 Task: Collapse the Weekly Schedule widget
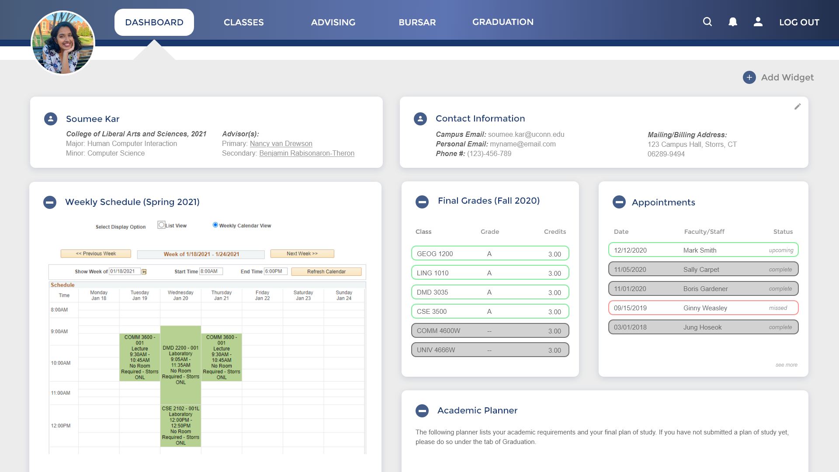(x=50, y=202)
